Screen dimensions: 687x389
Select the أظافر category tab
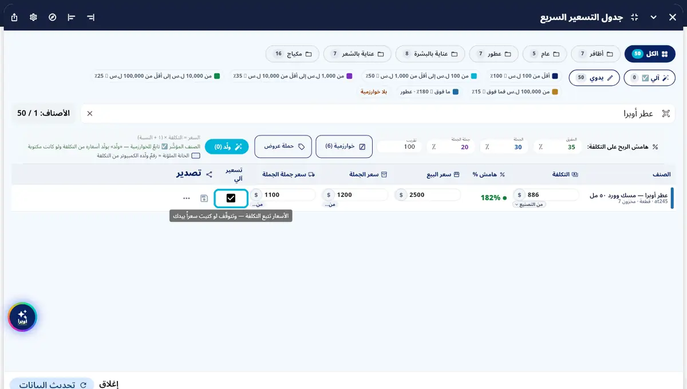pyautogui.click(x=595, y=54)
